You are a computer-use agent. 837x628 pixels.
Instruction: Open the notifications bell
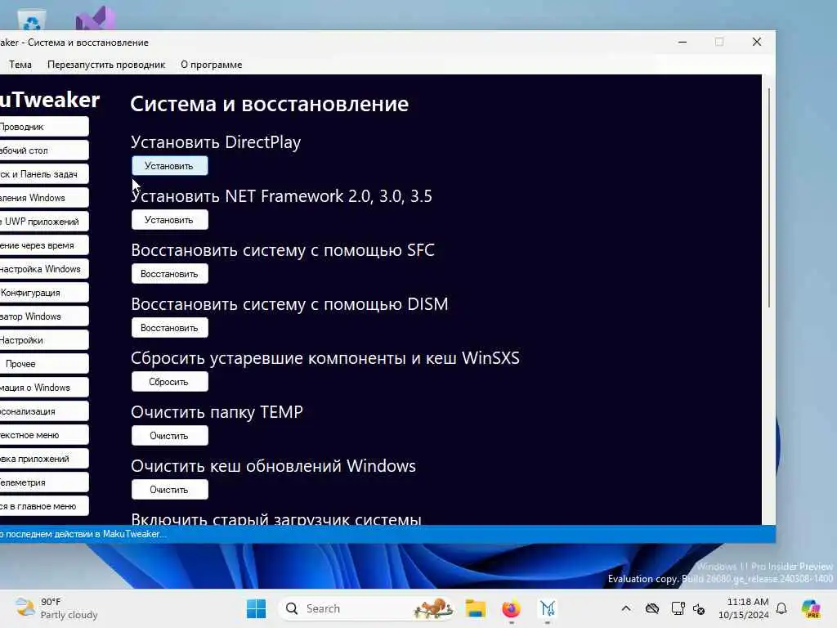(781, 608)
